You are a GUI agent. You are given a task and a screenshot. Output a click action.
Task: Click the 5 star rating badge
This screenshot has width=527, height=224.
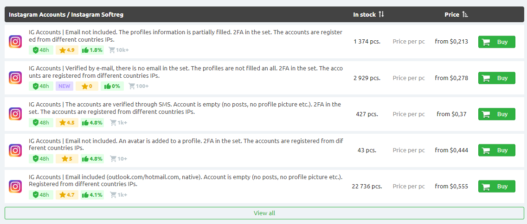coord(67,159)
